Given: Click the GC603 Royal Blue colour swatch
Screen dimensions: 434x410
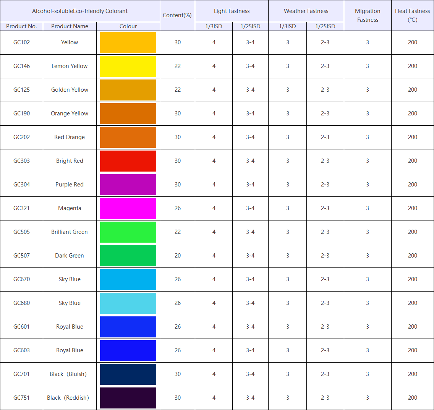Looking at the screenshot, I should [x=128, y=350].
